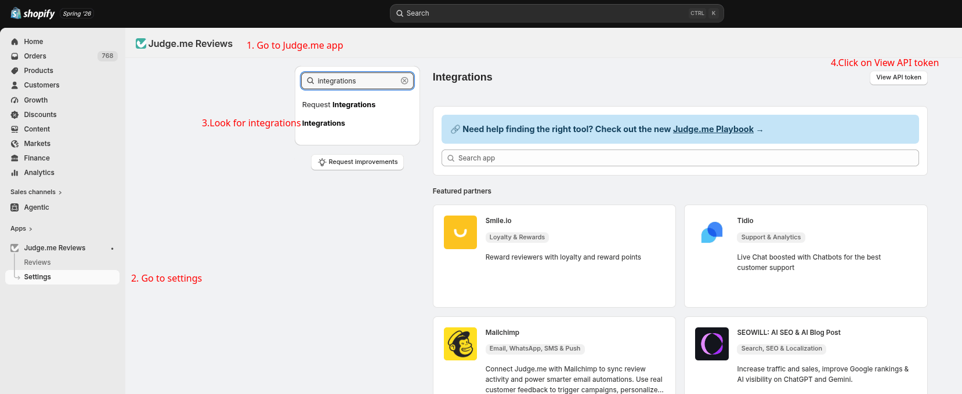
Task: Click the Search, SEO & Localization tag
Action: pyautogui.click(x=782, y=349)
